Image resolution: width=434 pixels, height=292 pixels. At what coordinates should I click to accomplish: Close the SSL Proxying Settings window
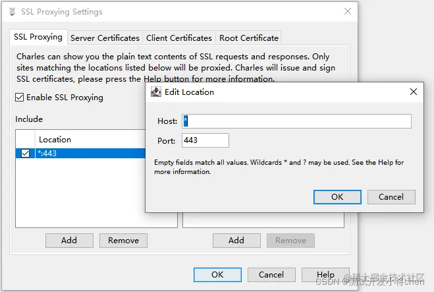click(348, 11)
